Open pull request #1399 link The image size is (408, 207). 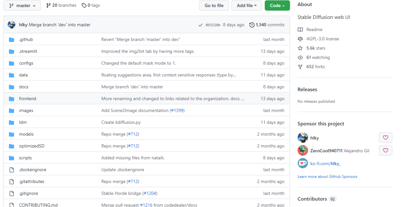coord(177,111)
